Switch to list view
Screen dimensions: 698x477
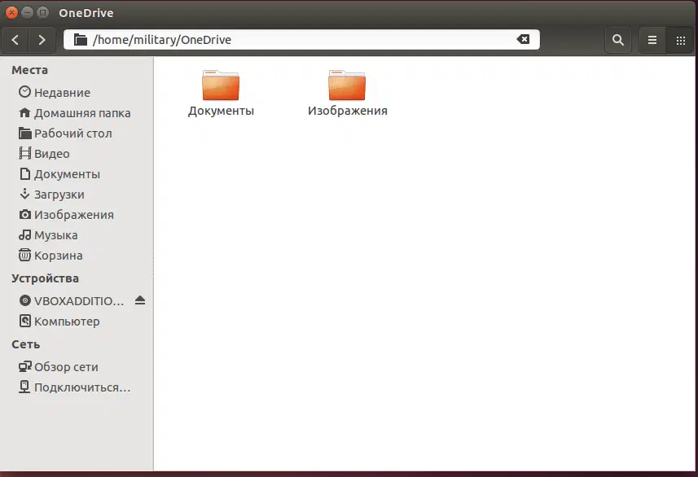[x=652, y=40]
